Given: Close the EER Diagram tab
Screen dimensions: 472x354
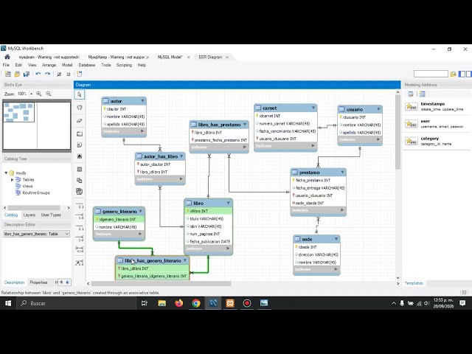Looking at the screenshot, I should 227,58.
